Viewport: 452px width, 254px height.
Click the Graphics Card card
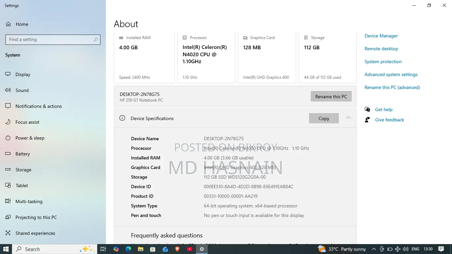267,57
